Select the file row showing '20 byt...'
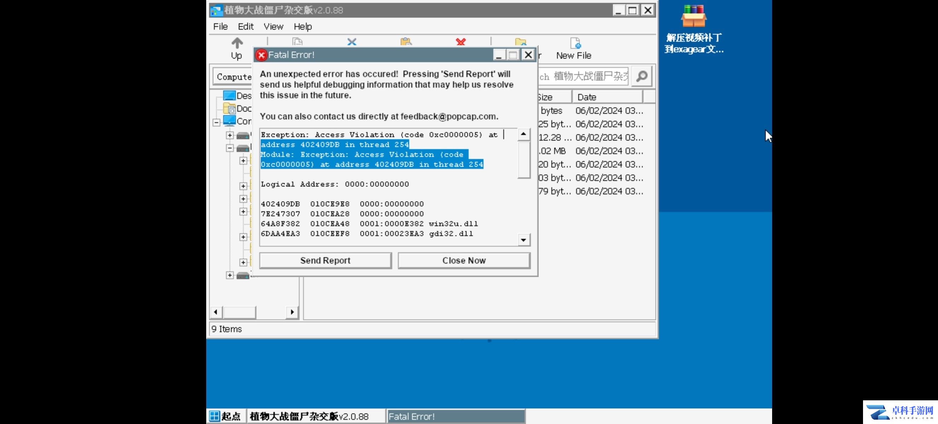Viewport: 938px width, 424px height. (x=591, y=164)
